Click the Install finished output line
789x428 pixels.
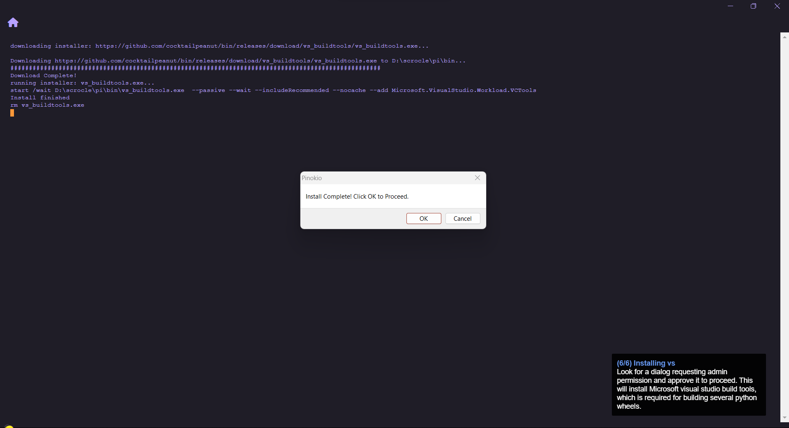[x=40, y=97]
